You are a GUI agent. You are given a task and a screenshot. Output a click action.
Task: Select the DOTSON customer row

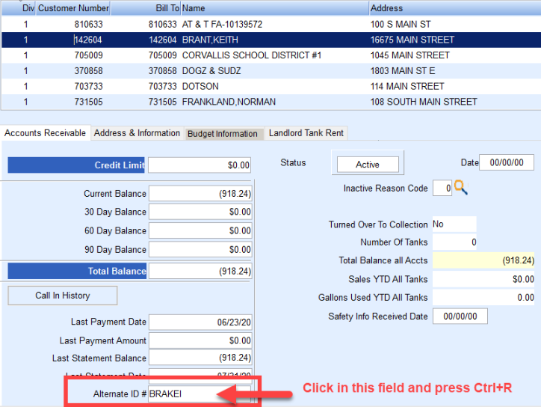point(271,86)
